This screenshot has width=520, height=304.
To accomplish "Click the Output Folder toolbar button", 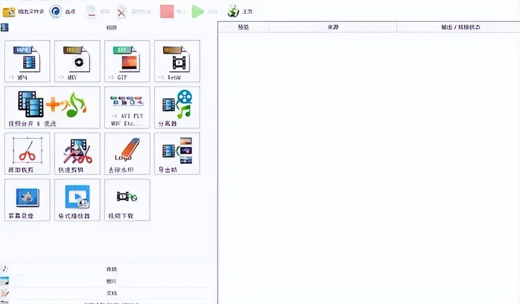I will tap(23, 12).
